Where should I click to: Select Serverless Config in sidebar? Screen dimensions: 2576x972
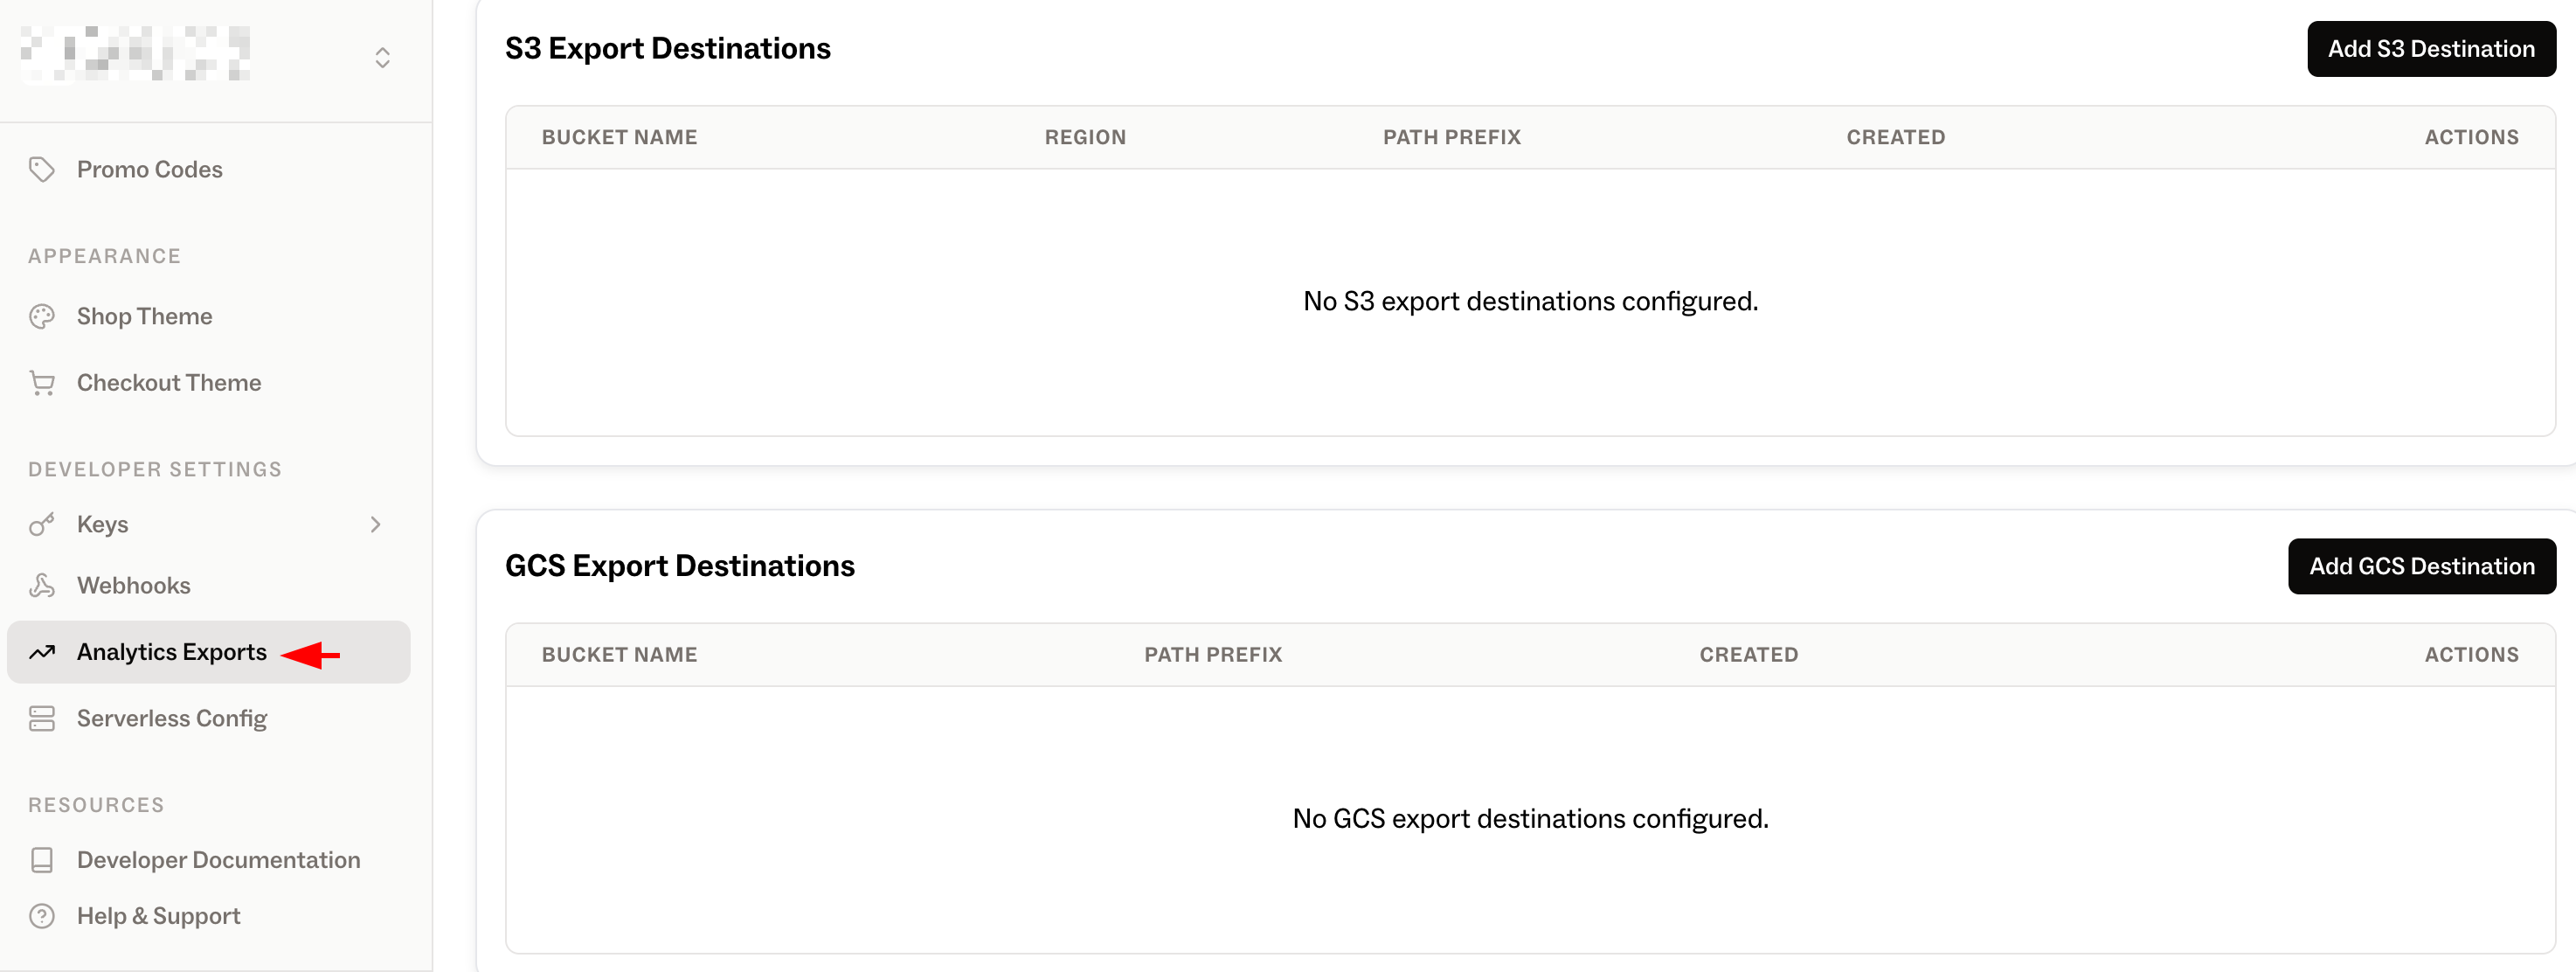coord(172,719)
